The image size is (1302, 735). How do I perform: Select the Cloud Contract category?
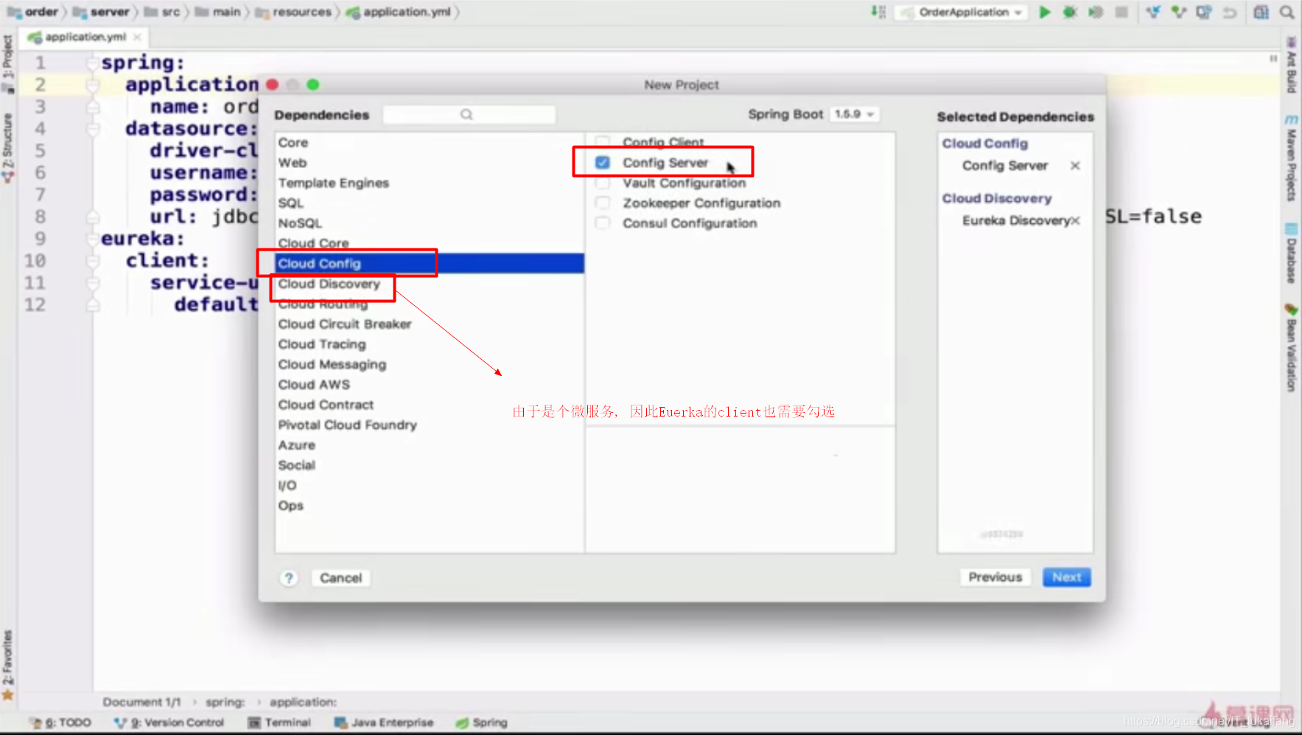tap(430, 405)
